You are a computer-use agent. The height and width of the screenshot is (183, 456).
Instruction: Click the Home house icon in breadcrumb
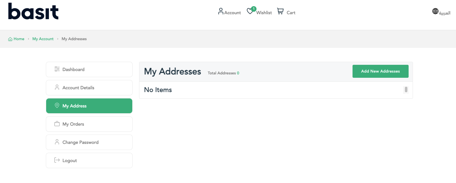coord(10,39)
